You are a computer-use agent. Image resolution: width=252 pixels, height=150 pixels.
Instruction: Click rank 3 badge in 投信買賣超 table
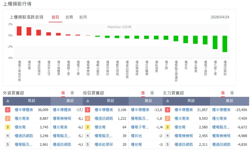tap(88, 127)
